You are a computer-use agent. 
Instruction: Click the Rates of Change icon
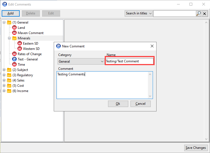14,54
